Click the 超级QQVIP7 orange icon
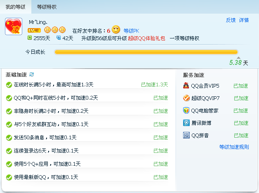This screenshot has width=259, height=193. pos(186,98)
